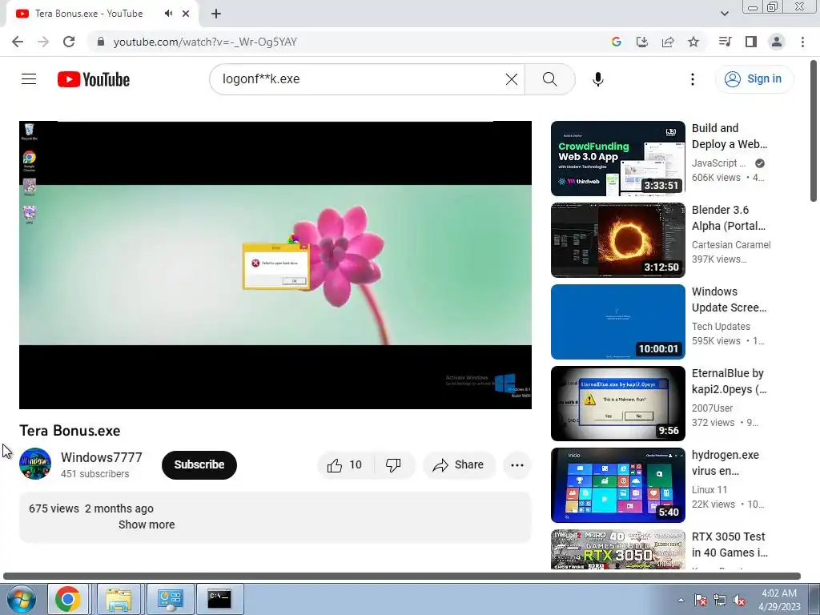The width and height of the screenshot is (820, 615).
Task: Reload the current page
Action: [x=69, y=42]
